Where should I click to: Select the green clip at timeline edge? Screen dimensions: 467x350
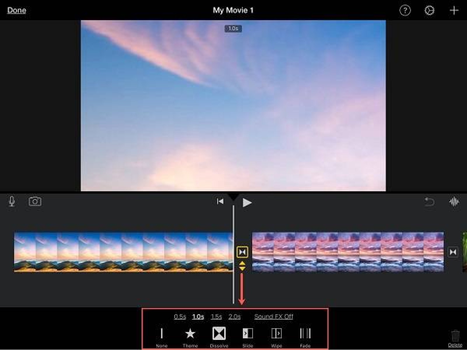[x=465, y=252]
